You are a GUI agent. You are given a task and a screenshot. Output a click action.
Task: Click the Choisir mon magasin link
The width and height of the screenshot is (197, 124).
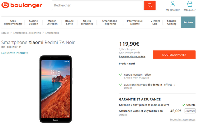pyautogui.click(x=136, y=78)
